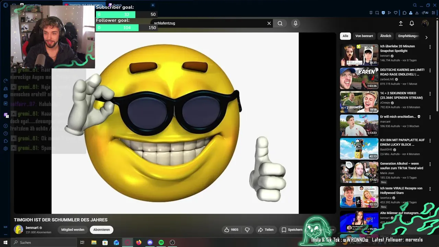Open the AI assistant toolbar button
Viewport: 439px width, 247px height.
[425, 13]
